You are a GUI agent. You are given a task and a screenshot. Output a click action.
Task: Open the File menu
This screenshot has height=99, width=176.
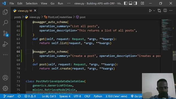coord(12,4)
